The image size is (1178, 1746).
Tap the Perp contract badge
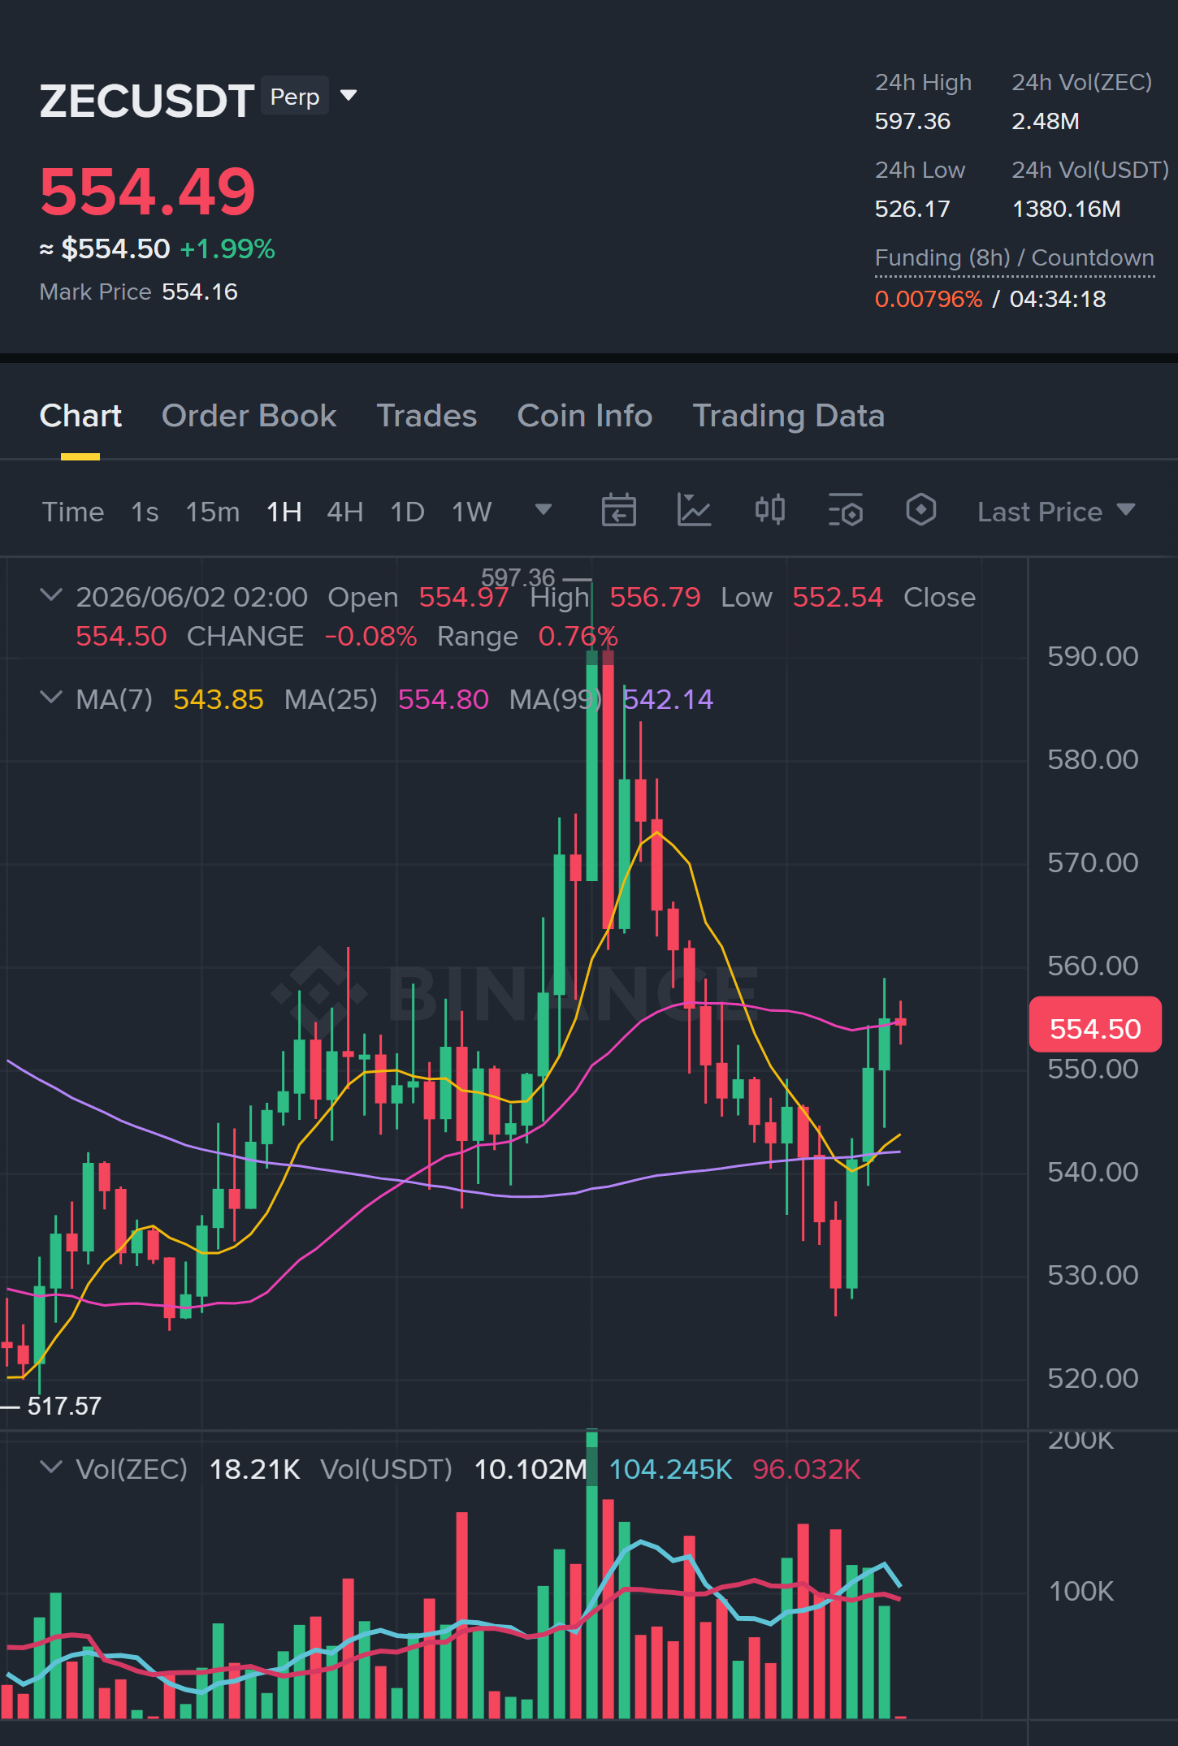(x=294, y=97)
